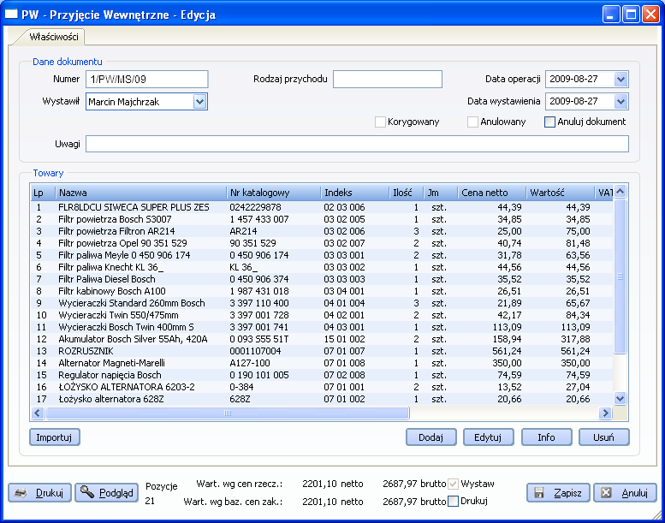Click the scroll left arrow in Towary table
The width and height of the screenshot is (665, 523).
[x=38, y=413]
